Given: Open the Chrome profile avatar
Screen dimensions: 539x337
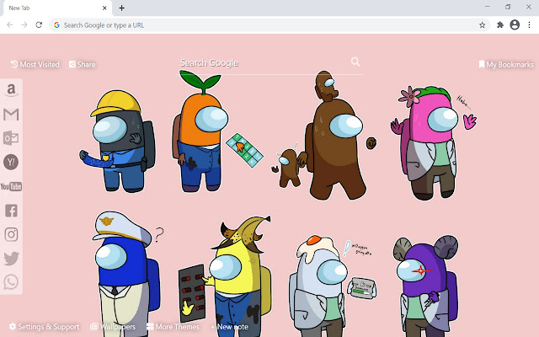Looking at the screenshot, I should (x=515, y=24).
